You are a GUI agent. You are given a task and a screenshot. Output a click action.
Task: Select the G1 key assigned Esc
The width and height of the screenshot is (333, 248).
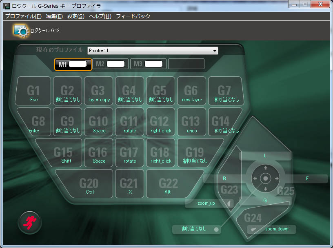pyautogui.click(x=33, y=91)
